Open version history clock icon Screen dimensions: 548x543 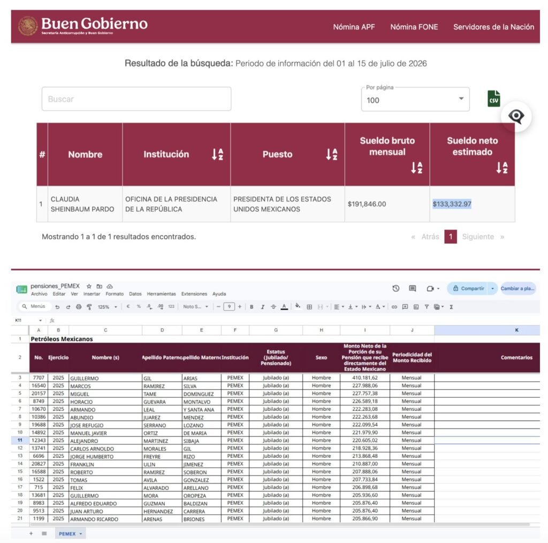click(395, 289)
